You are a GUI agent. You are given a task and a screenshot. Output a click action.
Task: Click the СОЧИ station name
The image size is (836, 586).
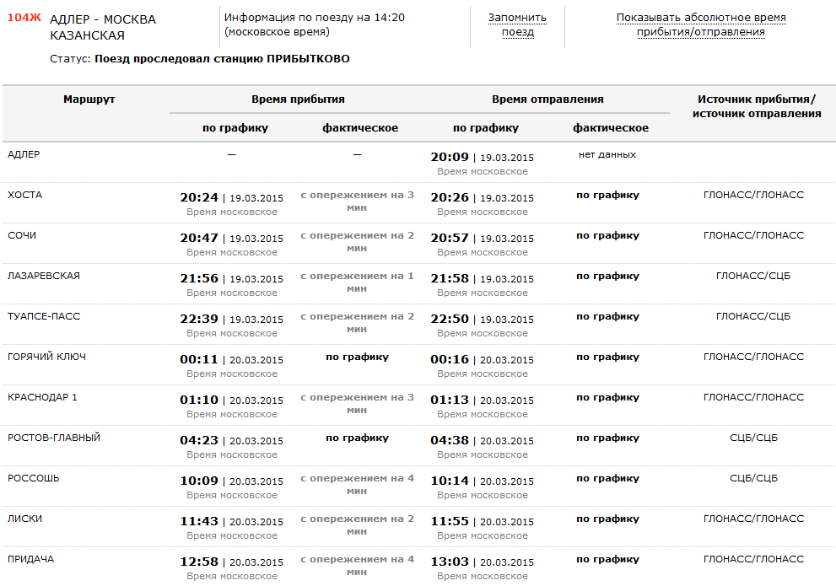click(22, 235)
